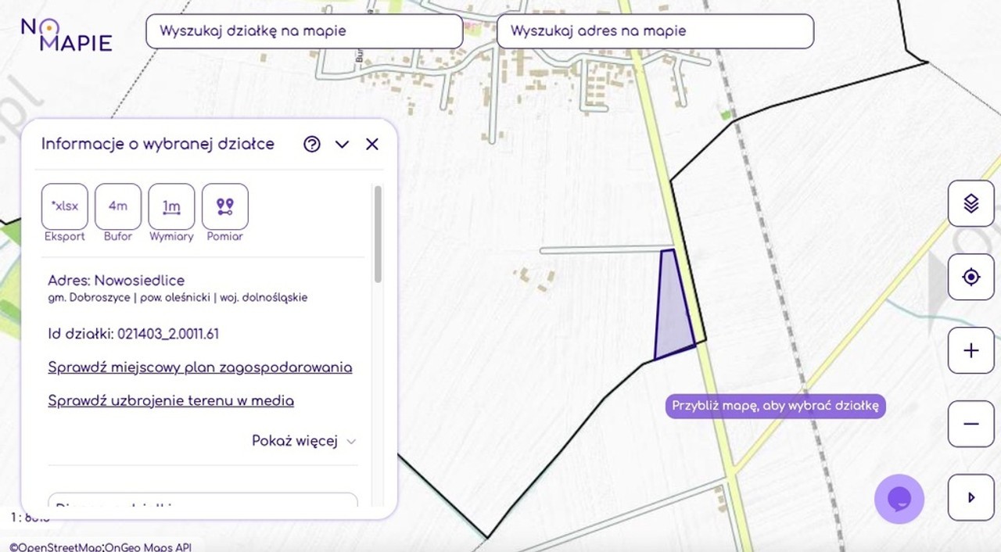
Task: Click the 'Adres: Nowosiedlice' text
Action: pyautogui.click(x=117, y=280)
